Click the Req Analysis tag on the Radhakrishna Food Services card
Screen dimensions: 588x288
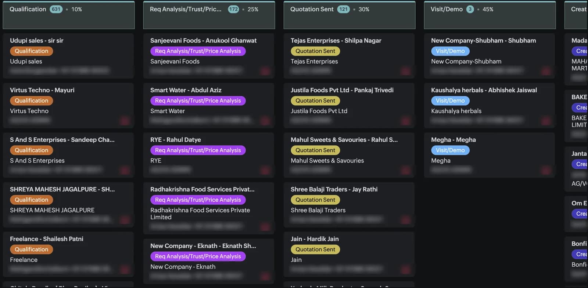tap(198, 200)
